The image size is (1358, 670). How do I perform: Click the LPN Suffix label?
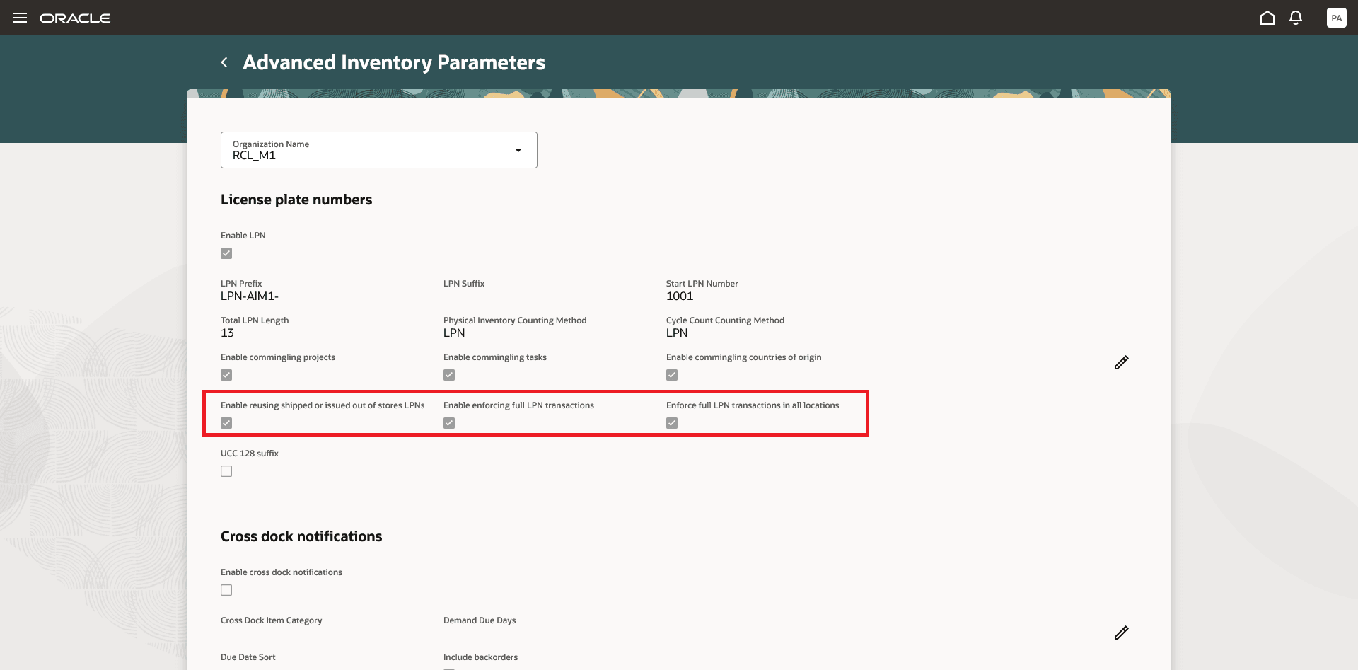[464, 284]
